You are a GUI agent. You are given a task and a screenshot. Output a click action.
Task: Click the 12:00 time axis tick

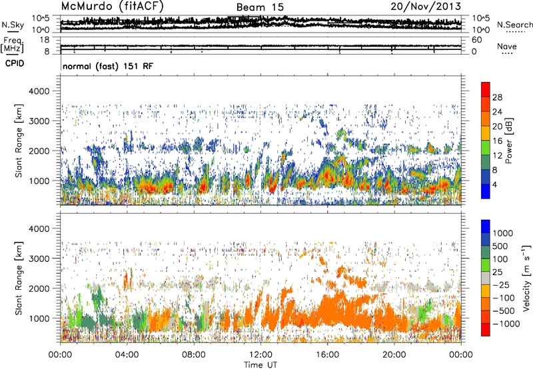(261, 355)
